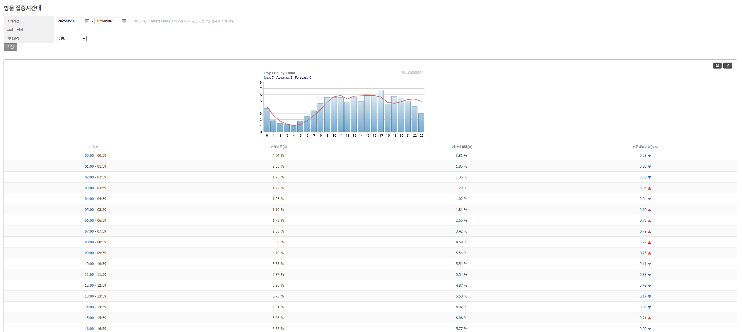742x332 pixels.
Task: Click the chart bar for hour 0
Action: pos(267,121)
